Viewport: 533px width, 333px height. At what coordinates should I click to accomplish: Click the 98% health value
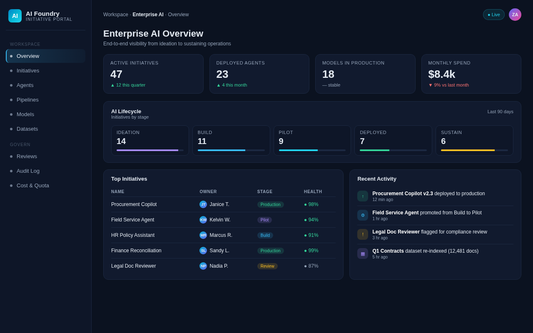311,204
